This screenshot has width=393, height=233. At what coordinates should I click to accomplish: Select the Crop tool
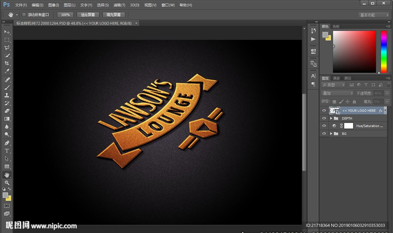pyautogui.click(x=7, y=63)
